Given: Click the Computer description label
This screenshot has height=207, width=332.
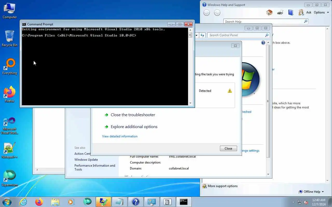Looking at the screenshot, I should click(145, 162).
